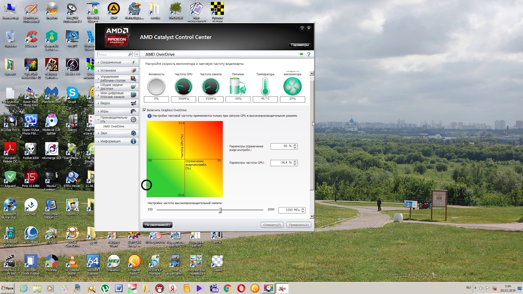Click the OverDrive panel scrollbar down arrow
This screenshot has height=294, width=523.
312,216
